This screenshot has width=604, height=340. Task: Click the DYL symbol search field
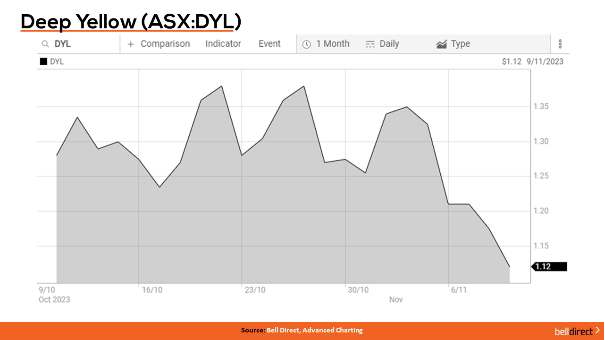pyautogui.click(x=79, y=44)
